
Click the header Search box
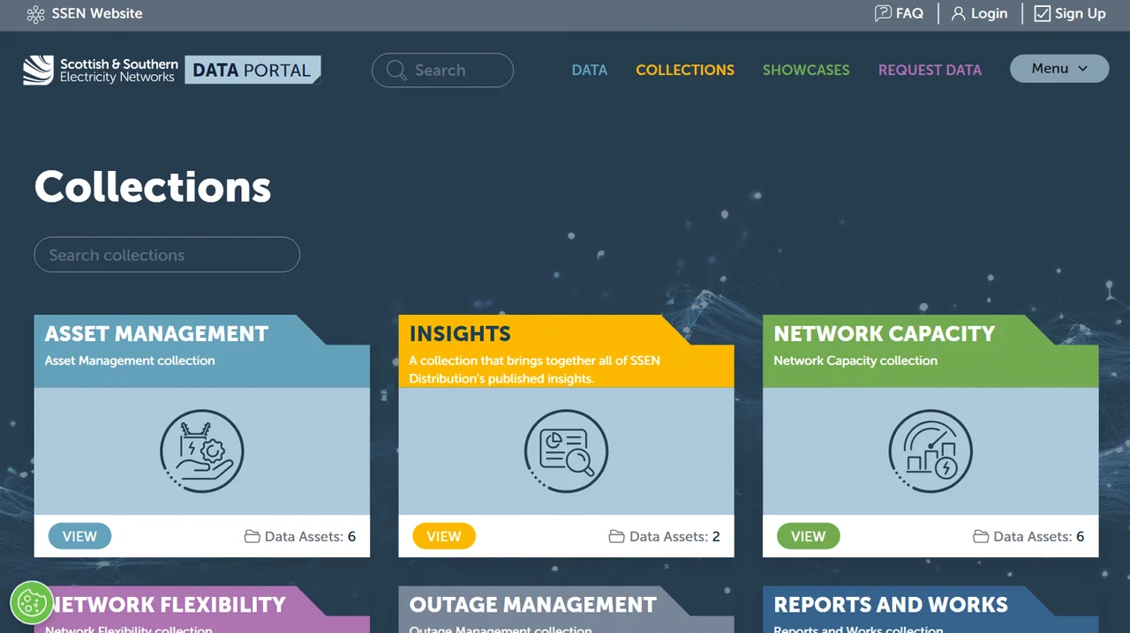442,71
